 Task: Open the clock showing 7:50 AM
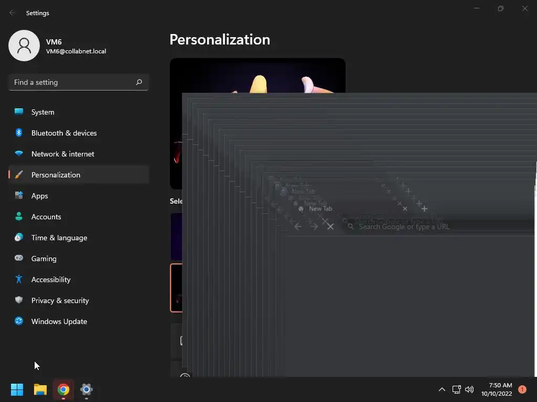pos(497,389)
